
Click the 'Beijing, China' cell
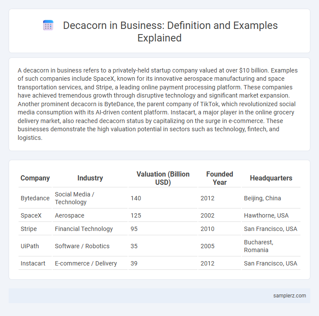271,198
